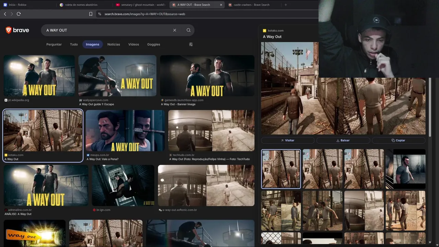Clear the search box with the X icon

[x=175, y=30]
